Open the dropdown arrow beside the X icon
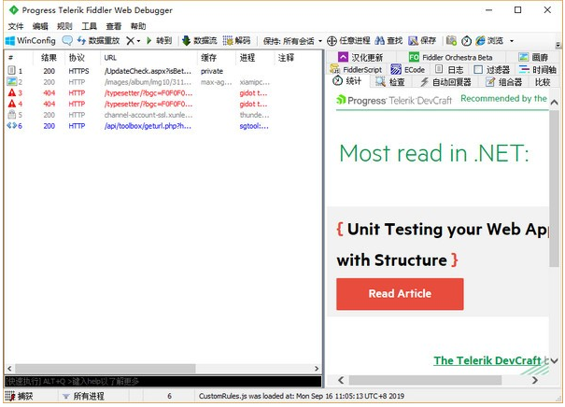This screenshot has height=407, width=565. click(138, 41)
